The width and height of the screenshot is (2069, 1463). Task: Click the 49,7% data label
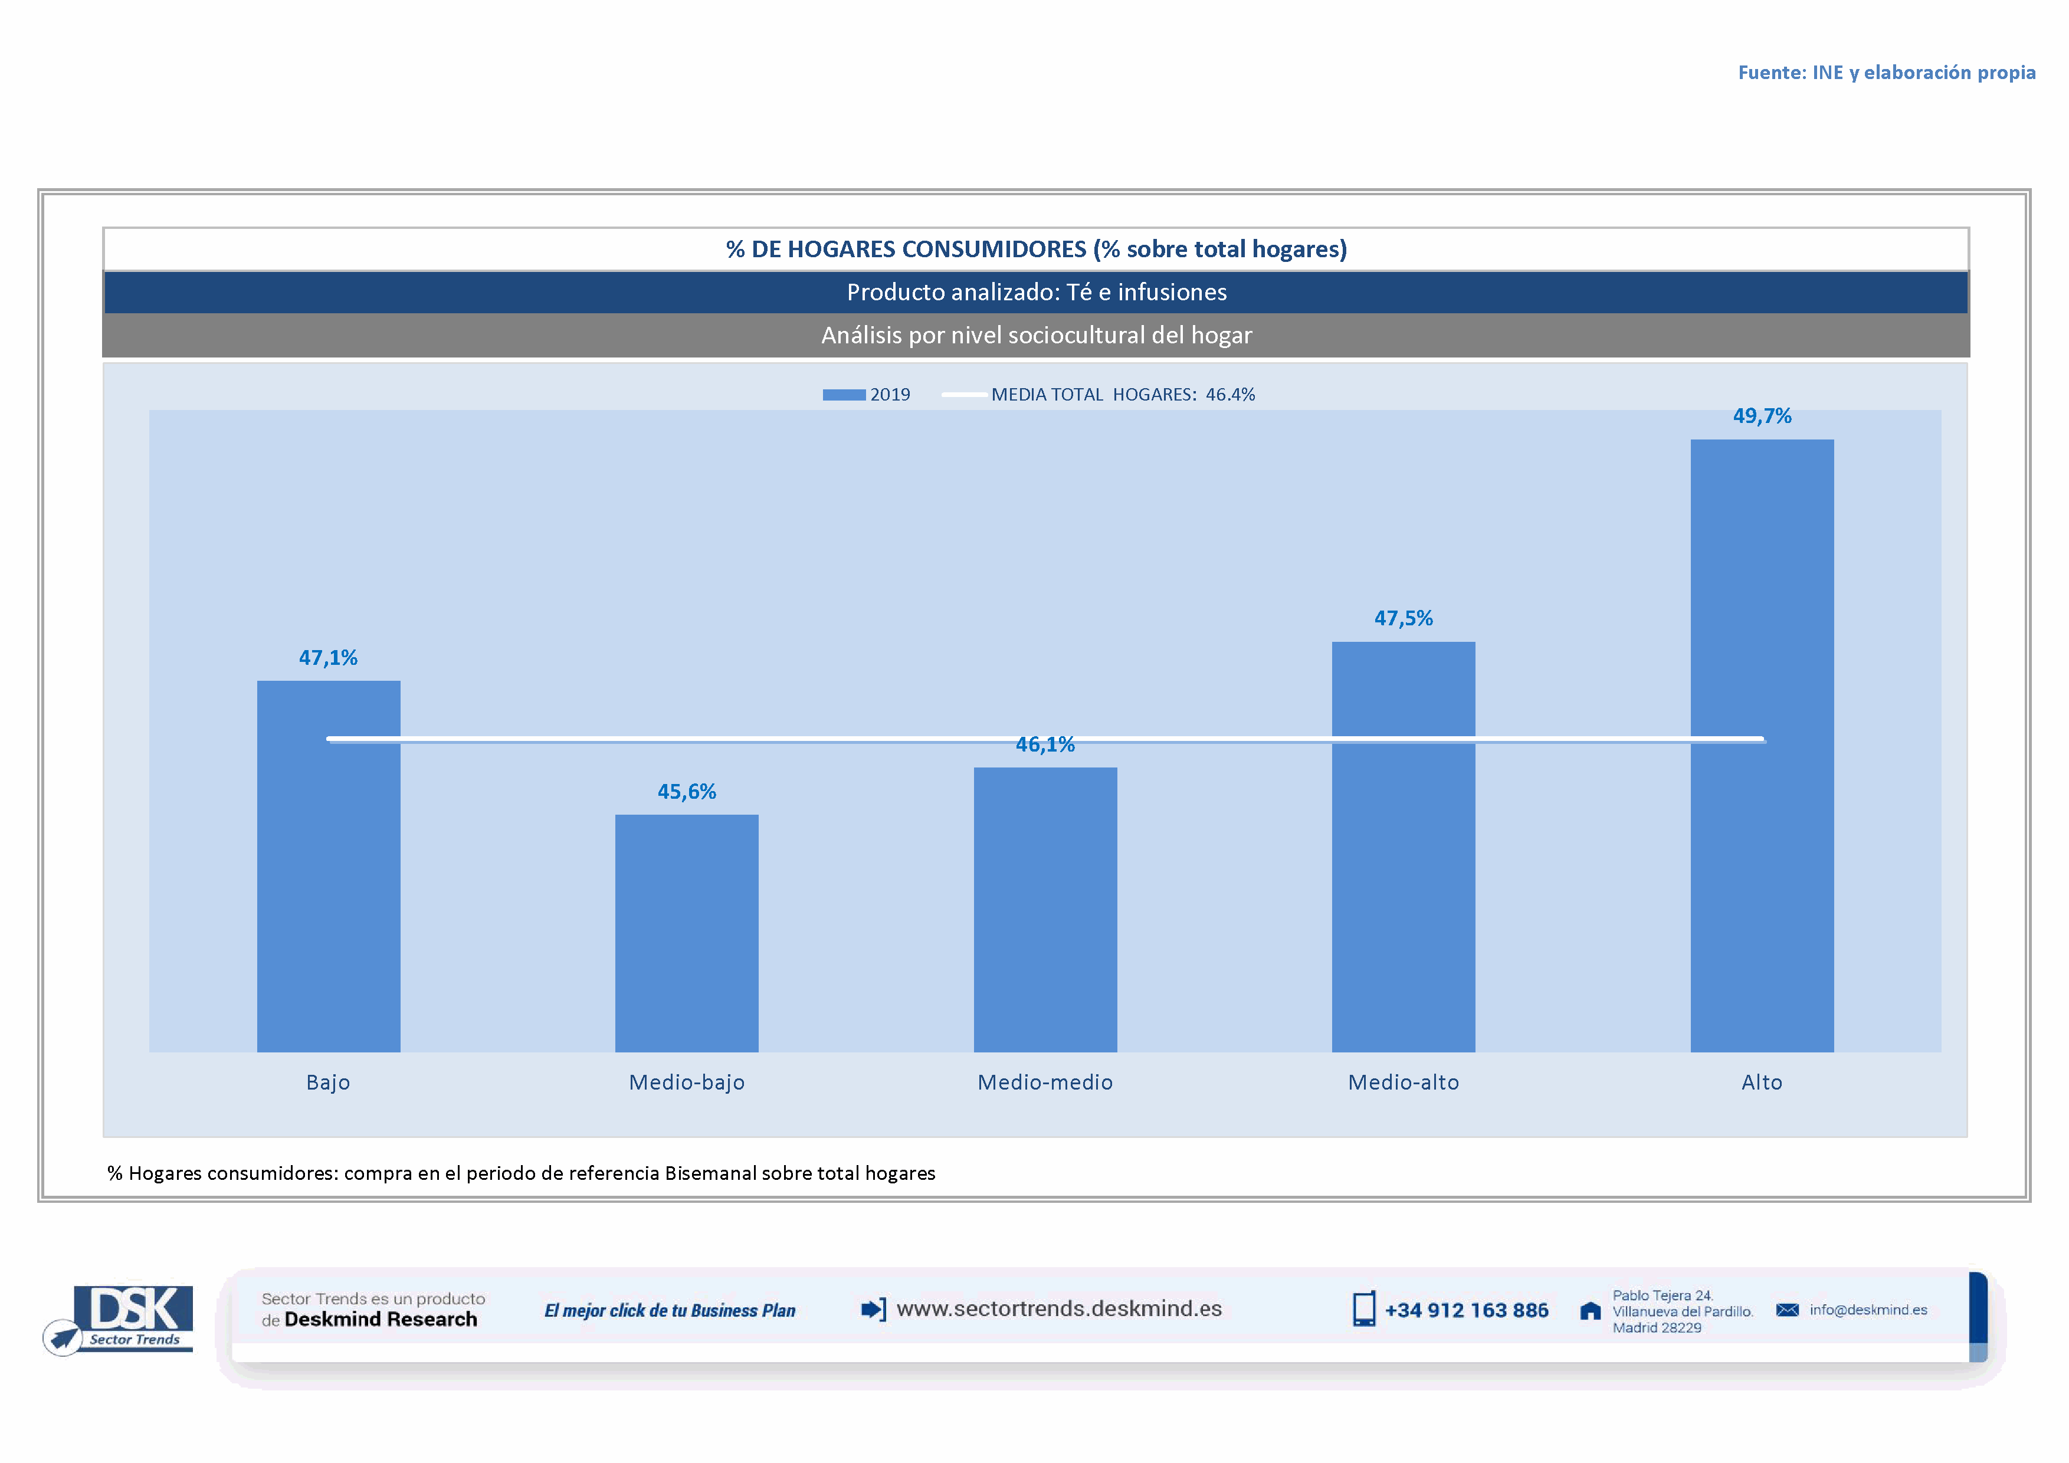(1762, 416)
